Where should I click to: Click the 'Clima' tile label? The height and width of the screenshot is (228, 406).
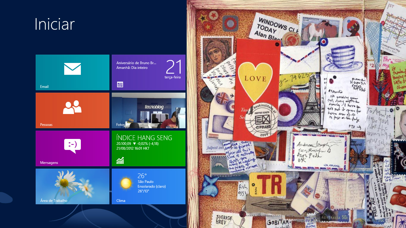click(x=121, y=201)
